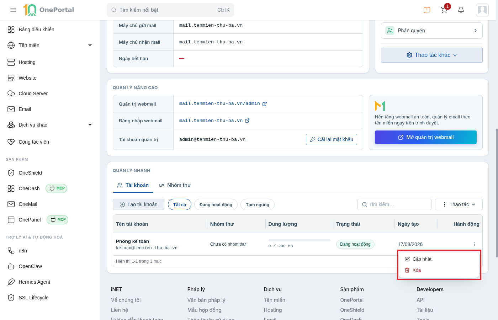Open the user avatar menu
Screen dimensions: 498x320
[482, 10]
